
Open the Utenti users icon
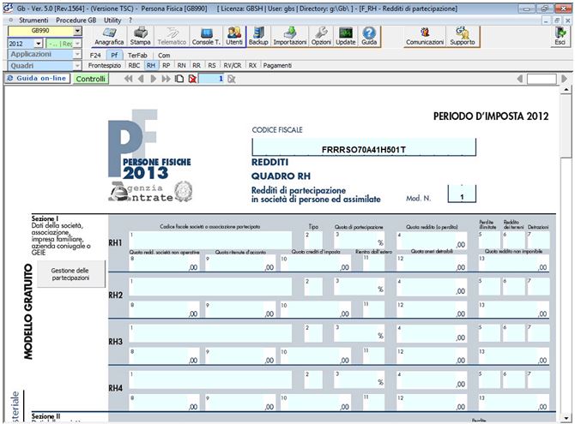point(234,37)
